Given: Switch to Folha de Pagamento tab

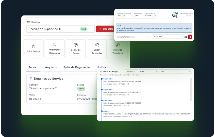Looking at the screenshot, I should pos(77,67).
